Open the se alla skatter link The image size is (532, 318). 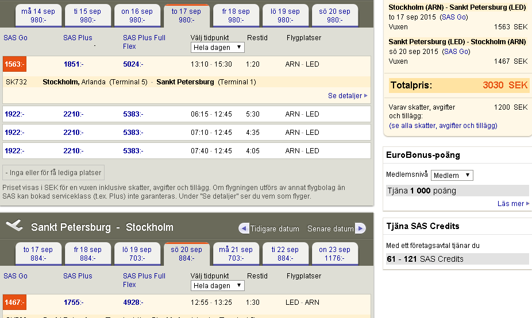pos(413,125)
